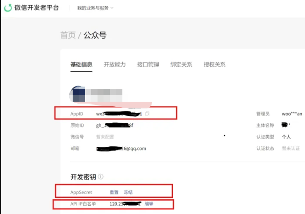Click the 原始ID label
Viewport: 305px width, 214px height.
point(77,125)
